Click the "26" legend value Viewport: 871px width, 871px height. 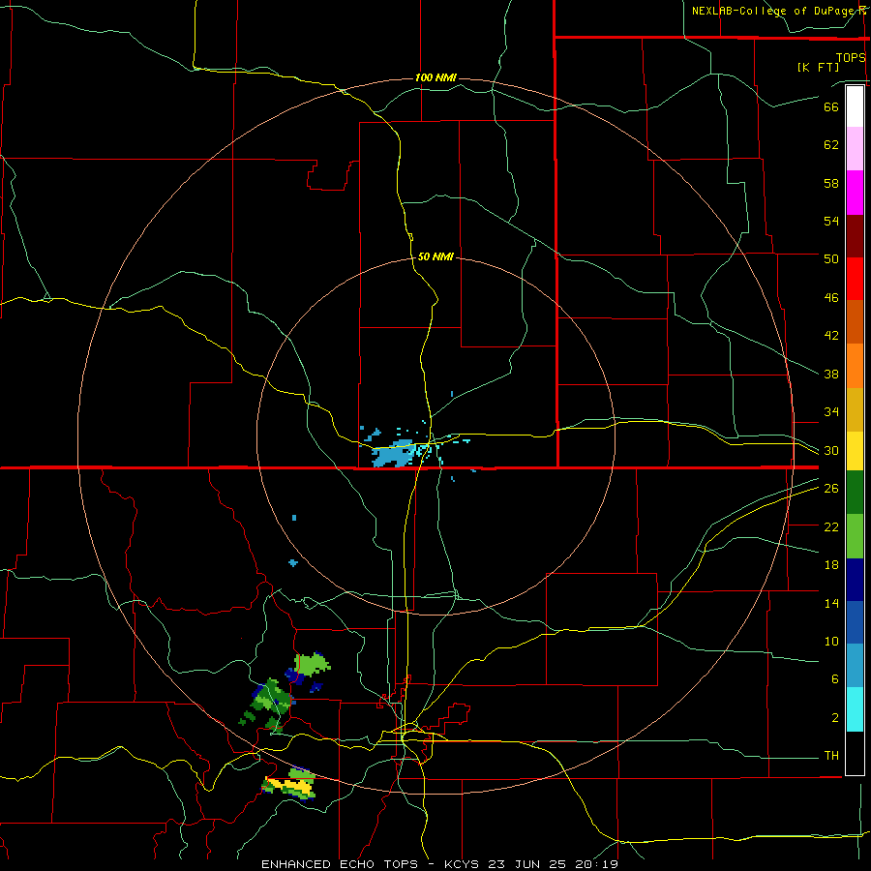coord(831,489)
